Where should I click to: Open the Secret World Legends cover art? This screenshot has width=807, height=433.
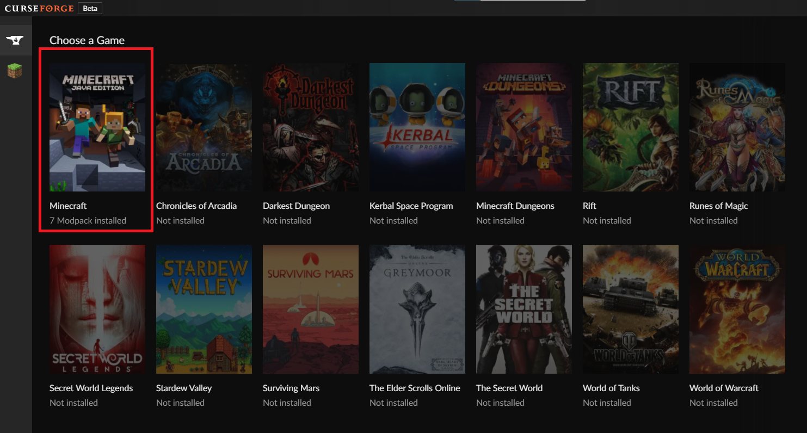coord(97,309)
